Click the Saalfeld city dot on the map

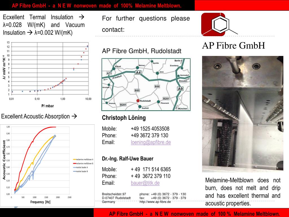140,107
